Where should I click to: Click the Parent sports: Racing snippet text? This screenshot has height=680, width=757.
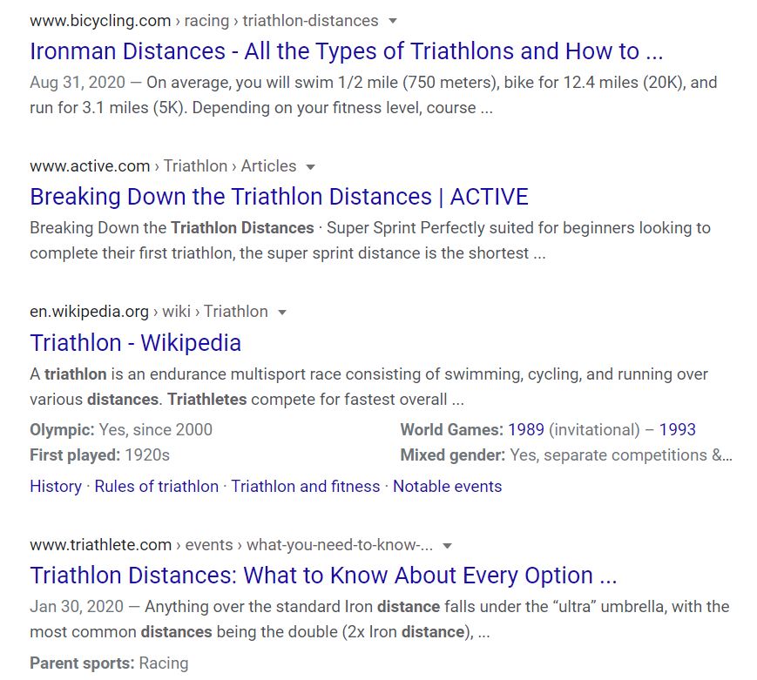(x=109, y=663)
